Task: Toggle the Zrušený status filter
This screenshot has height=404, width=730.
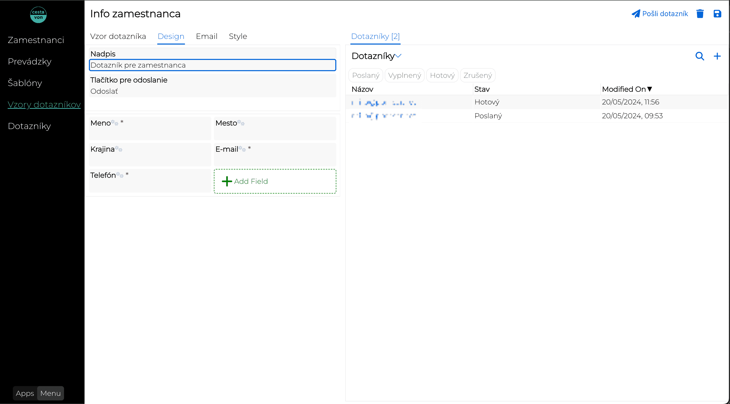Action: point(477,75)
